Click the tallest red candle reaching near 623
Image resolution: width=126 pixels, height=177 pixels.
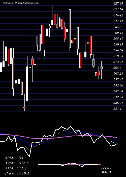point(70,29)
